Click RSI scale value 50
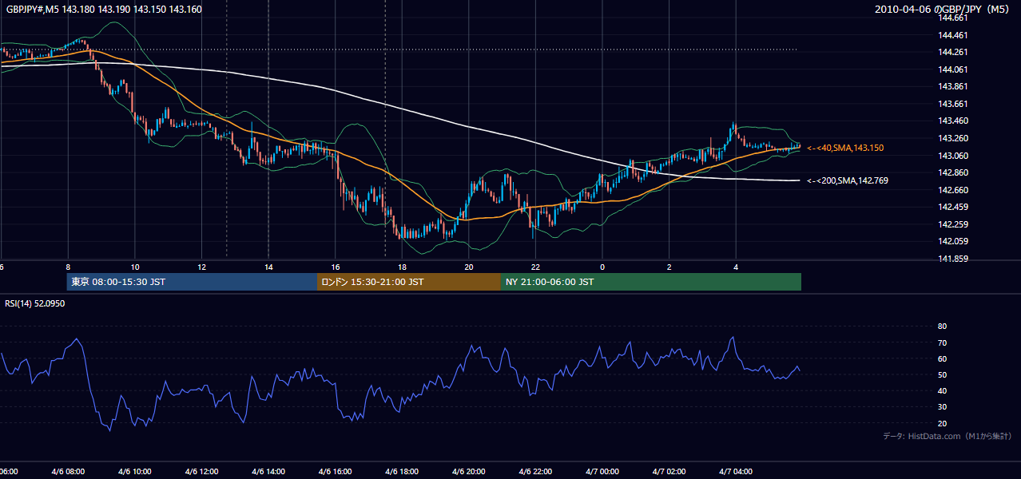1021x479 pixels. tap(942, 374)
